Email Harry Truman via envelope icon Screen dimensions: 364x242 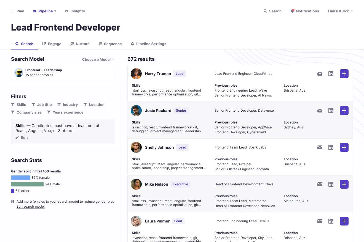[320, 74]
